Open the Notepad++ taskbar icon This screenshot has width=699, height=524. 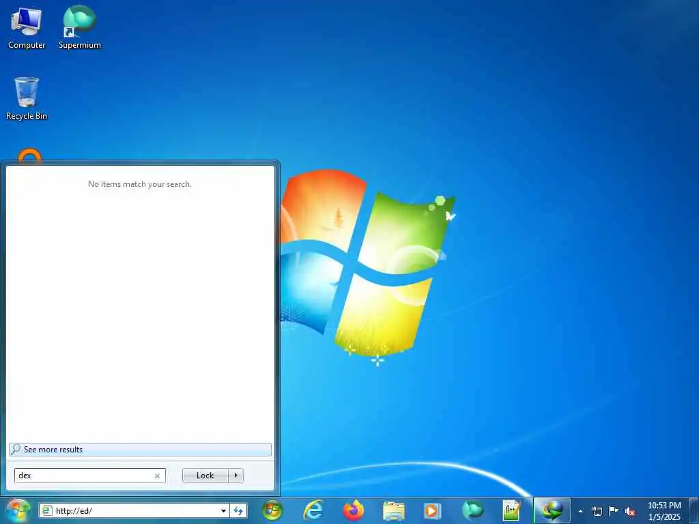pyautogui.click(x=511, y=510)
